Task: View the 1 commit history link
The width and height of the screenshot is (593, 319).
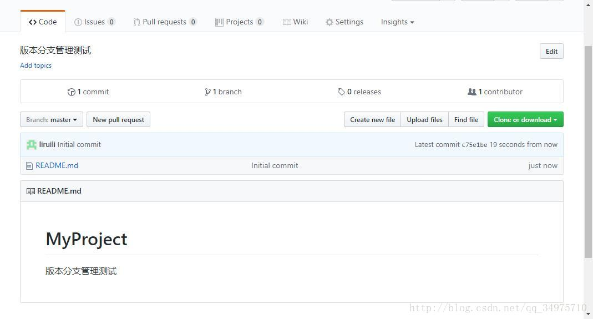Action: [88, 92]
